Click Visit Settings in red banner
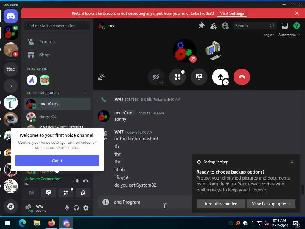This screenshot has width=305, height=229. [232, 13]
